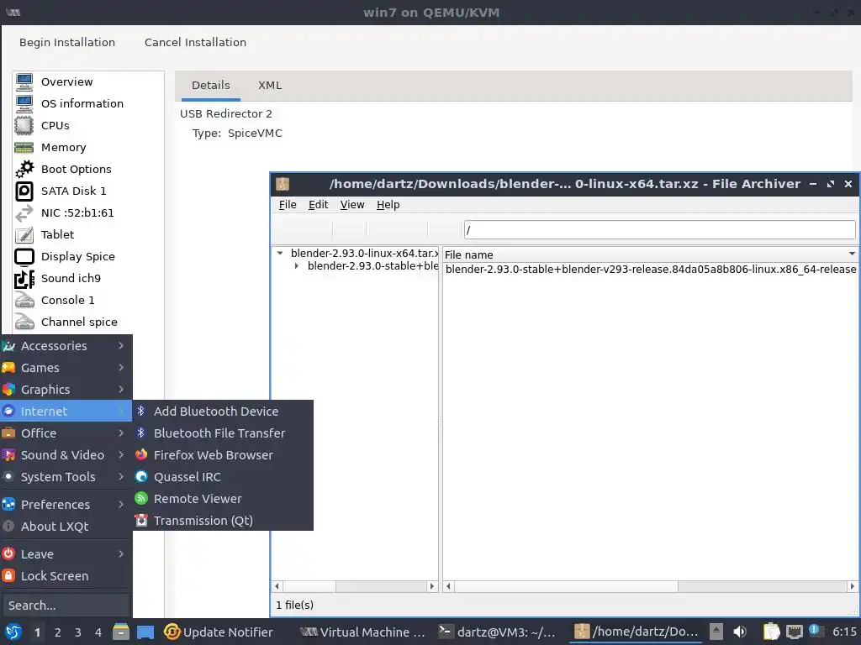This screenshot has width=861, height=645.
Task: Switch to Virtual Machine window in taskbar
Action: (x=363, y=632)
